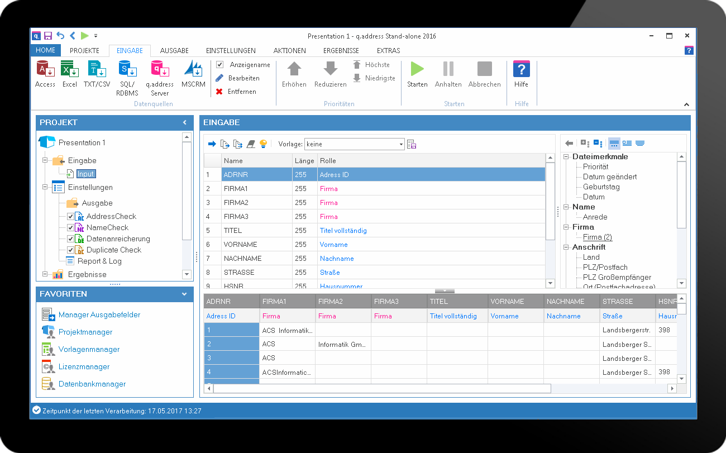Add MSCRM data source
This screenshot has width=726, height=453.
point(193,74)
